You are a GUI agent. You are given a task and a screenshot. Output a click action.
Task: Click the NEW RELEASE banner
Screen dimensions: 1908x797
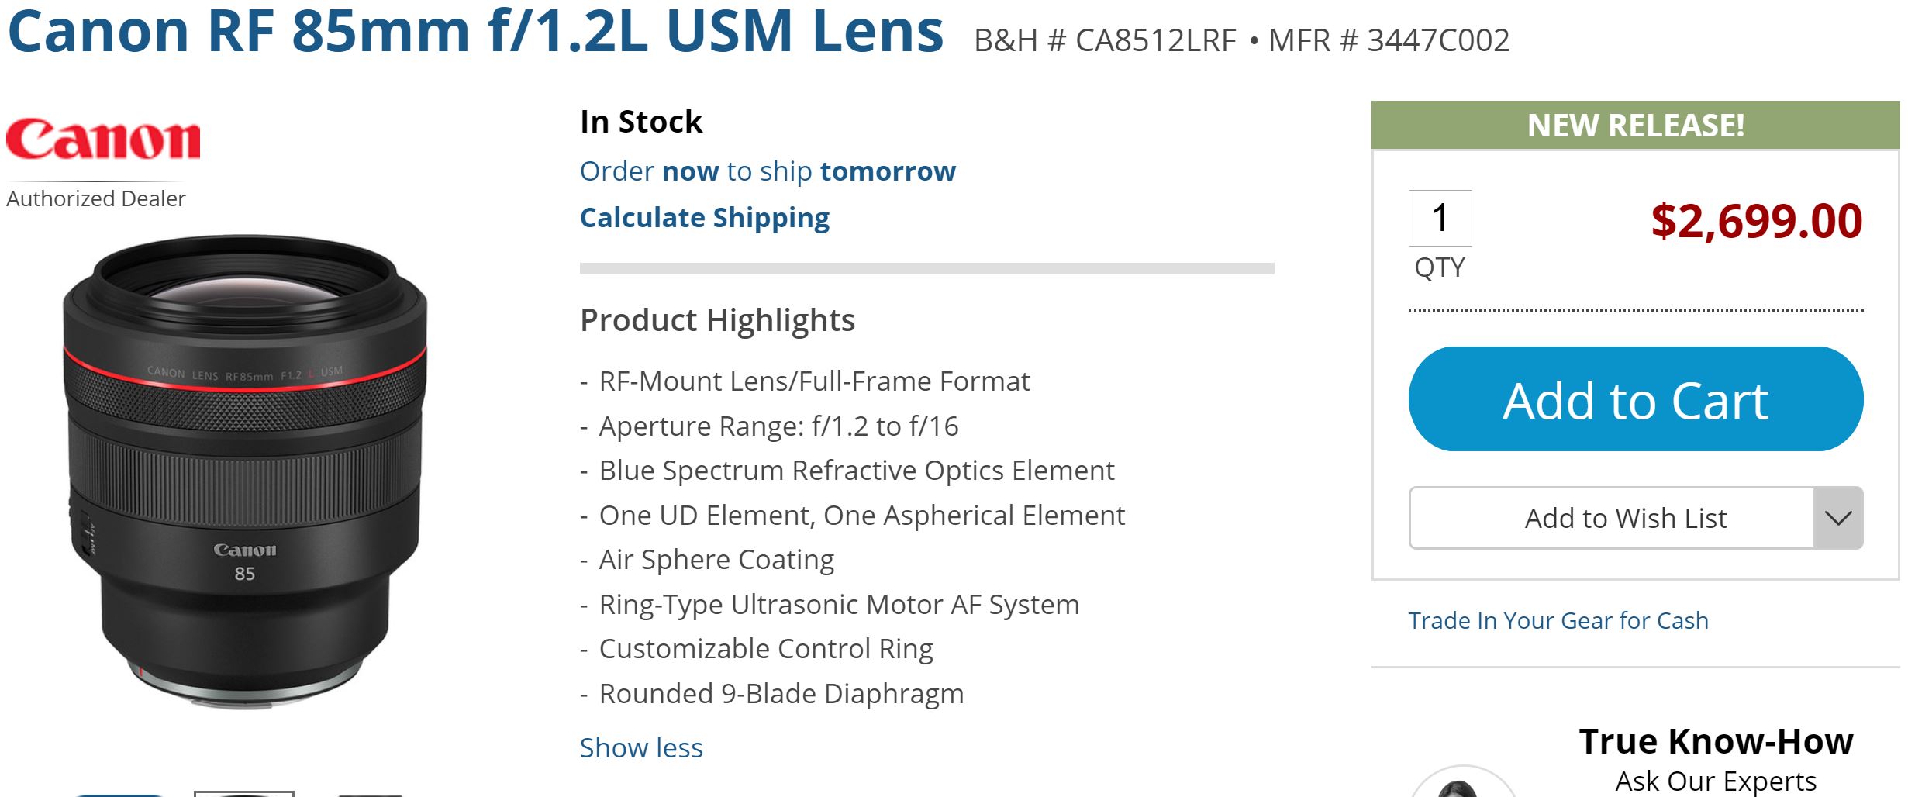(1635, 126)
